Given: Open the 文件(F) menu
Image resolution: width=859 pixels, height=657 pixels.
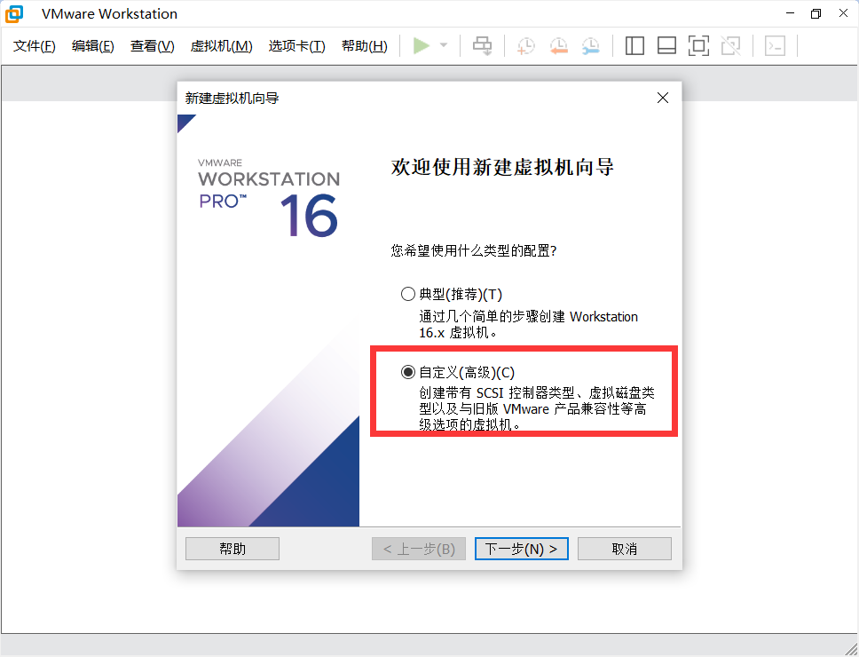Looking at the screenshot, I should pyautogui.click(x=35, y=46).
